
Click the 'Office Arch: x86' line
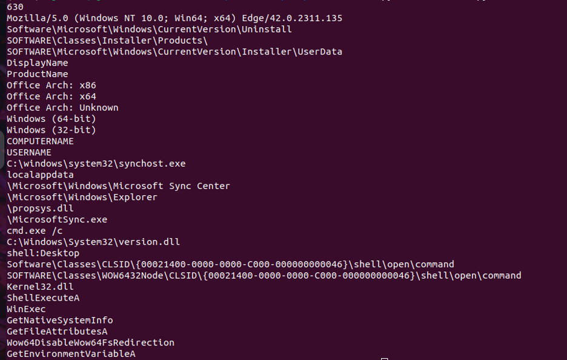click(51, 85)
